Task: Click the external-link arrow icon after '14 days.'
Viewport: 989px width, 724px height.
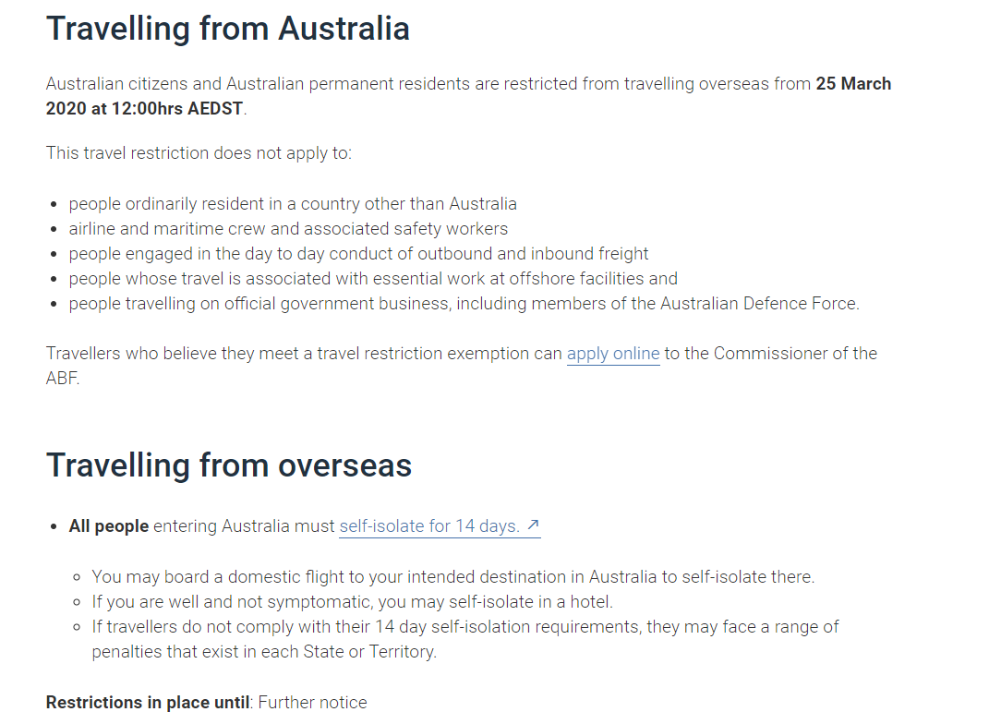Action: click(533, 525)
